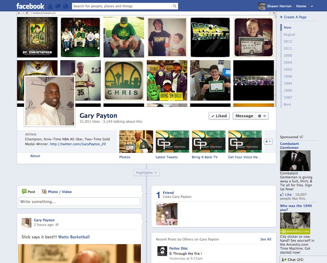Viewport: 327px width, 263px height.
Task: Click the Photo / Video icon
Action: pos(44,191)
